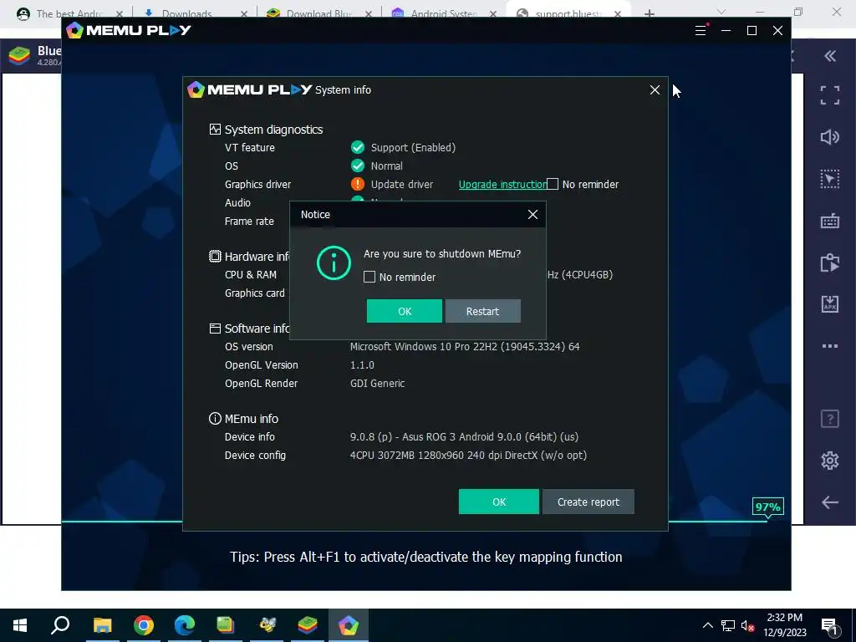
Task: Open Google Chrome from taskbar
Action: (144, 625)
